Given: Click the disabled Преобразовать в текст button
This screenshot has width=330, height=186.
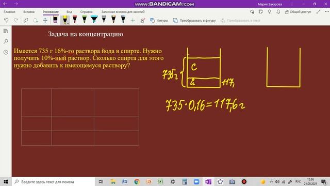Looking at the screenshot, I should 240,21.
